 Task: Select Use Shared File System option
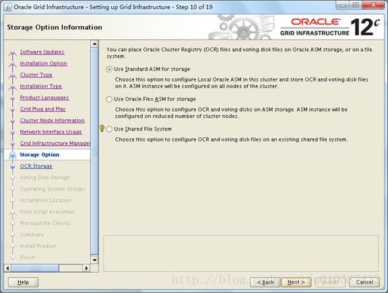tap(109, 129)
